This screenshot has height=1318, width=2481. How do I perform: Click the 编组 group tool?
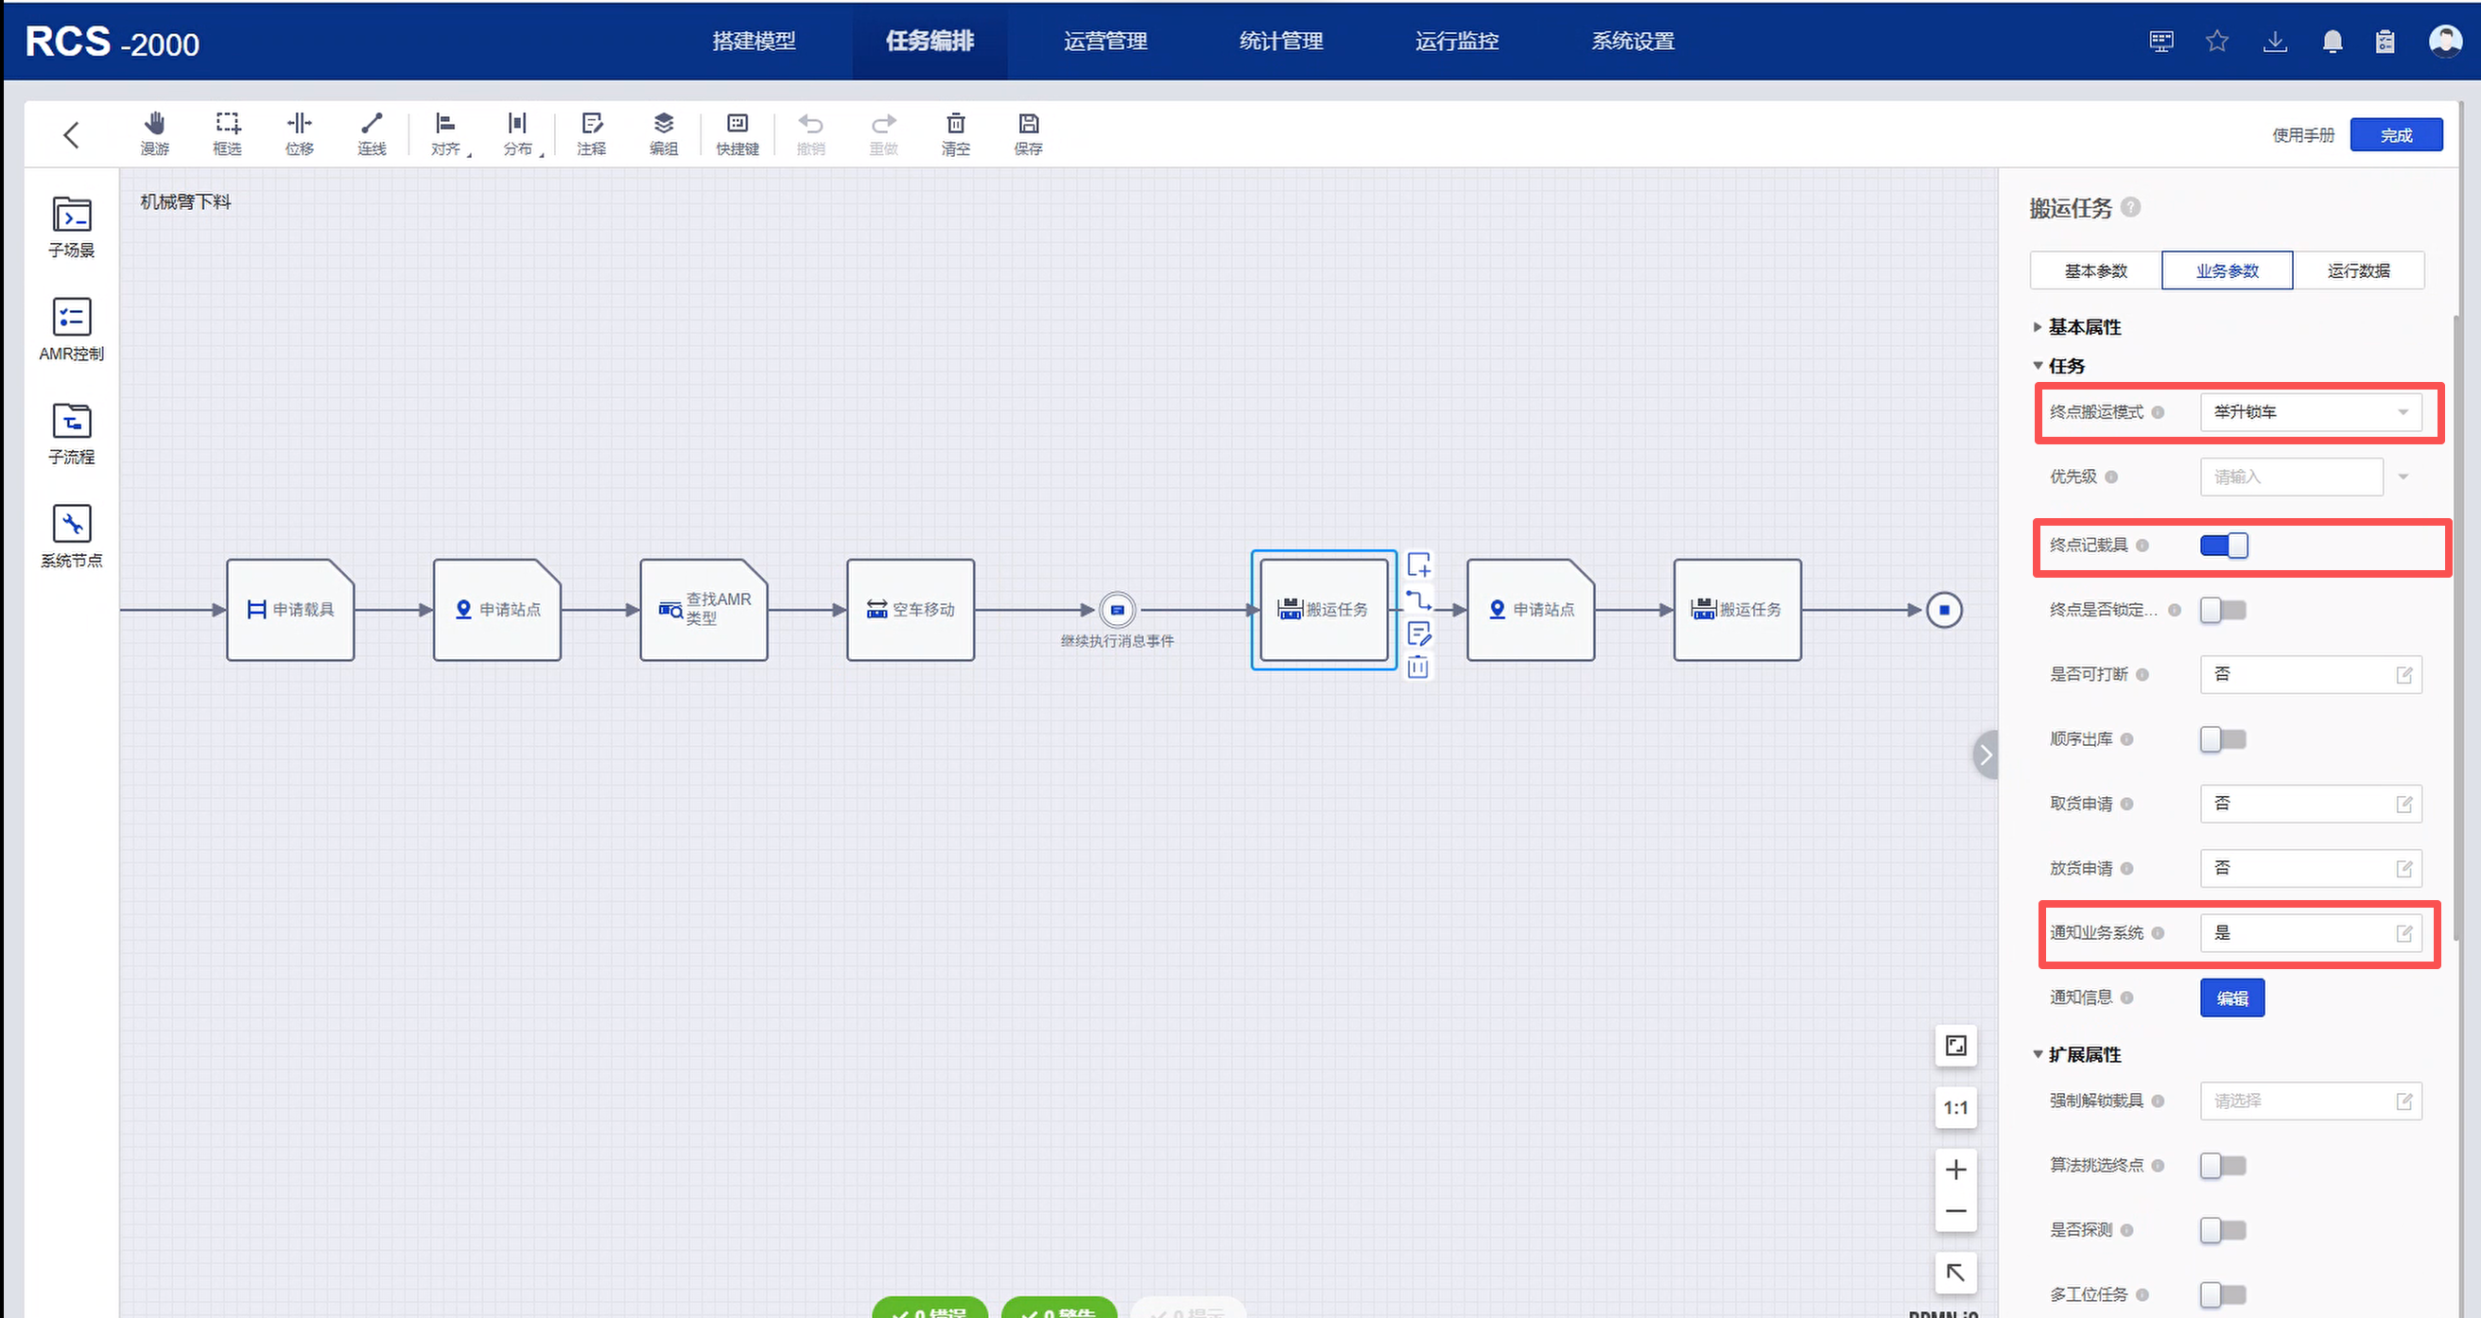(x=664, y=133)
